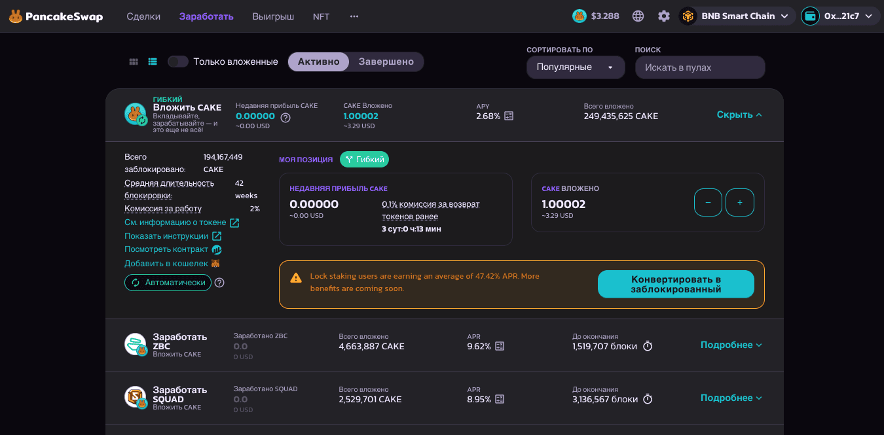This screenshot has width=884, height=435.
Task: Open the more options ellipsis menu
Action: click(x=354, y=16)
